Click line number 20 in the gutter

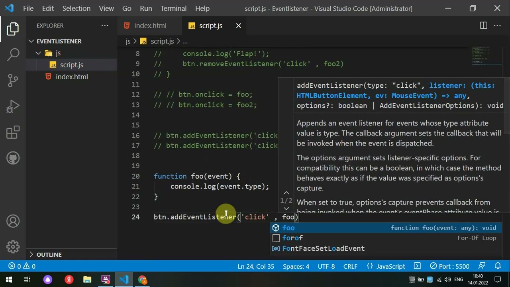click(x=135, y=176)
